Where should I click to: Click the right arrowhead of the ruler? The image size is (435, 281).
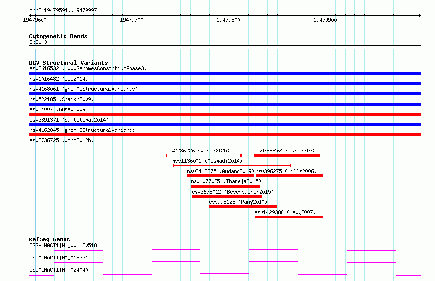coord(420,15)
